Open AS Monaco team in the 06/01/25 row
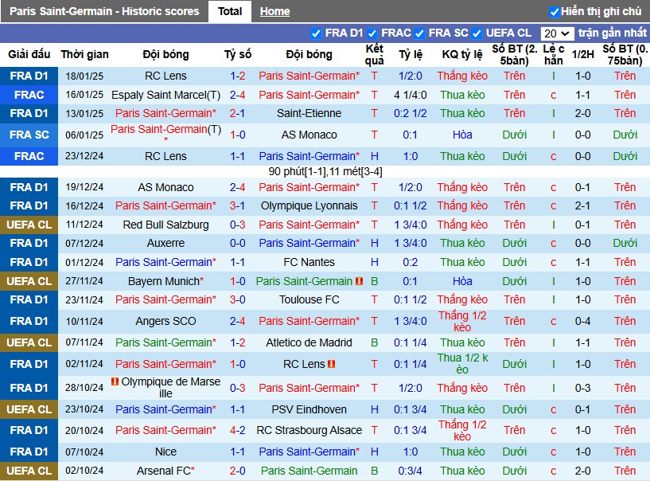The image size is (650, 481). pyautogui.click(x=309, y=135)
